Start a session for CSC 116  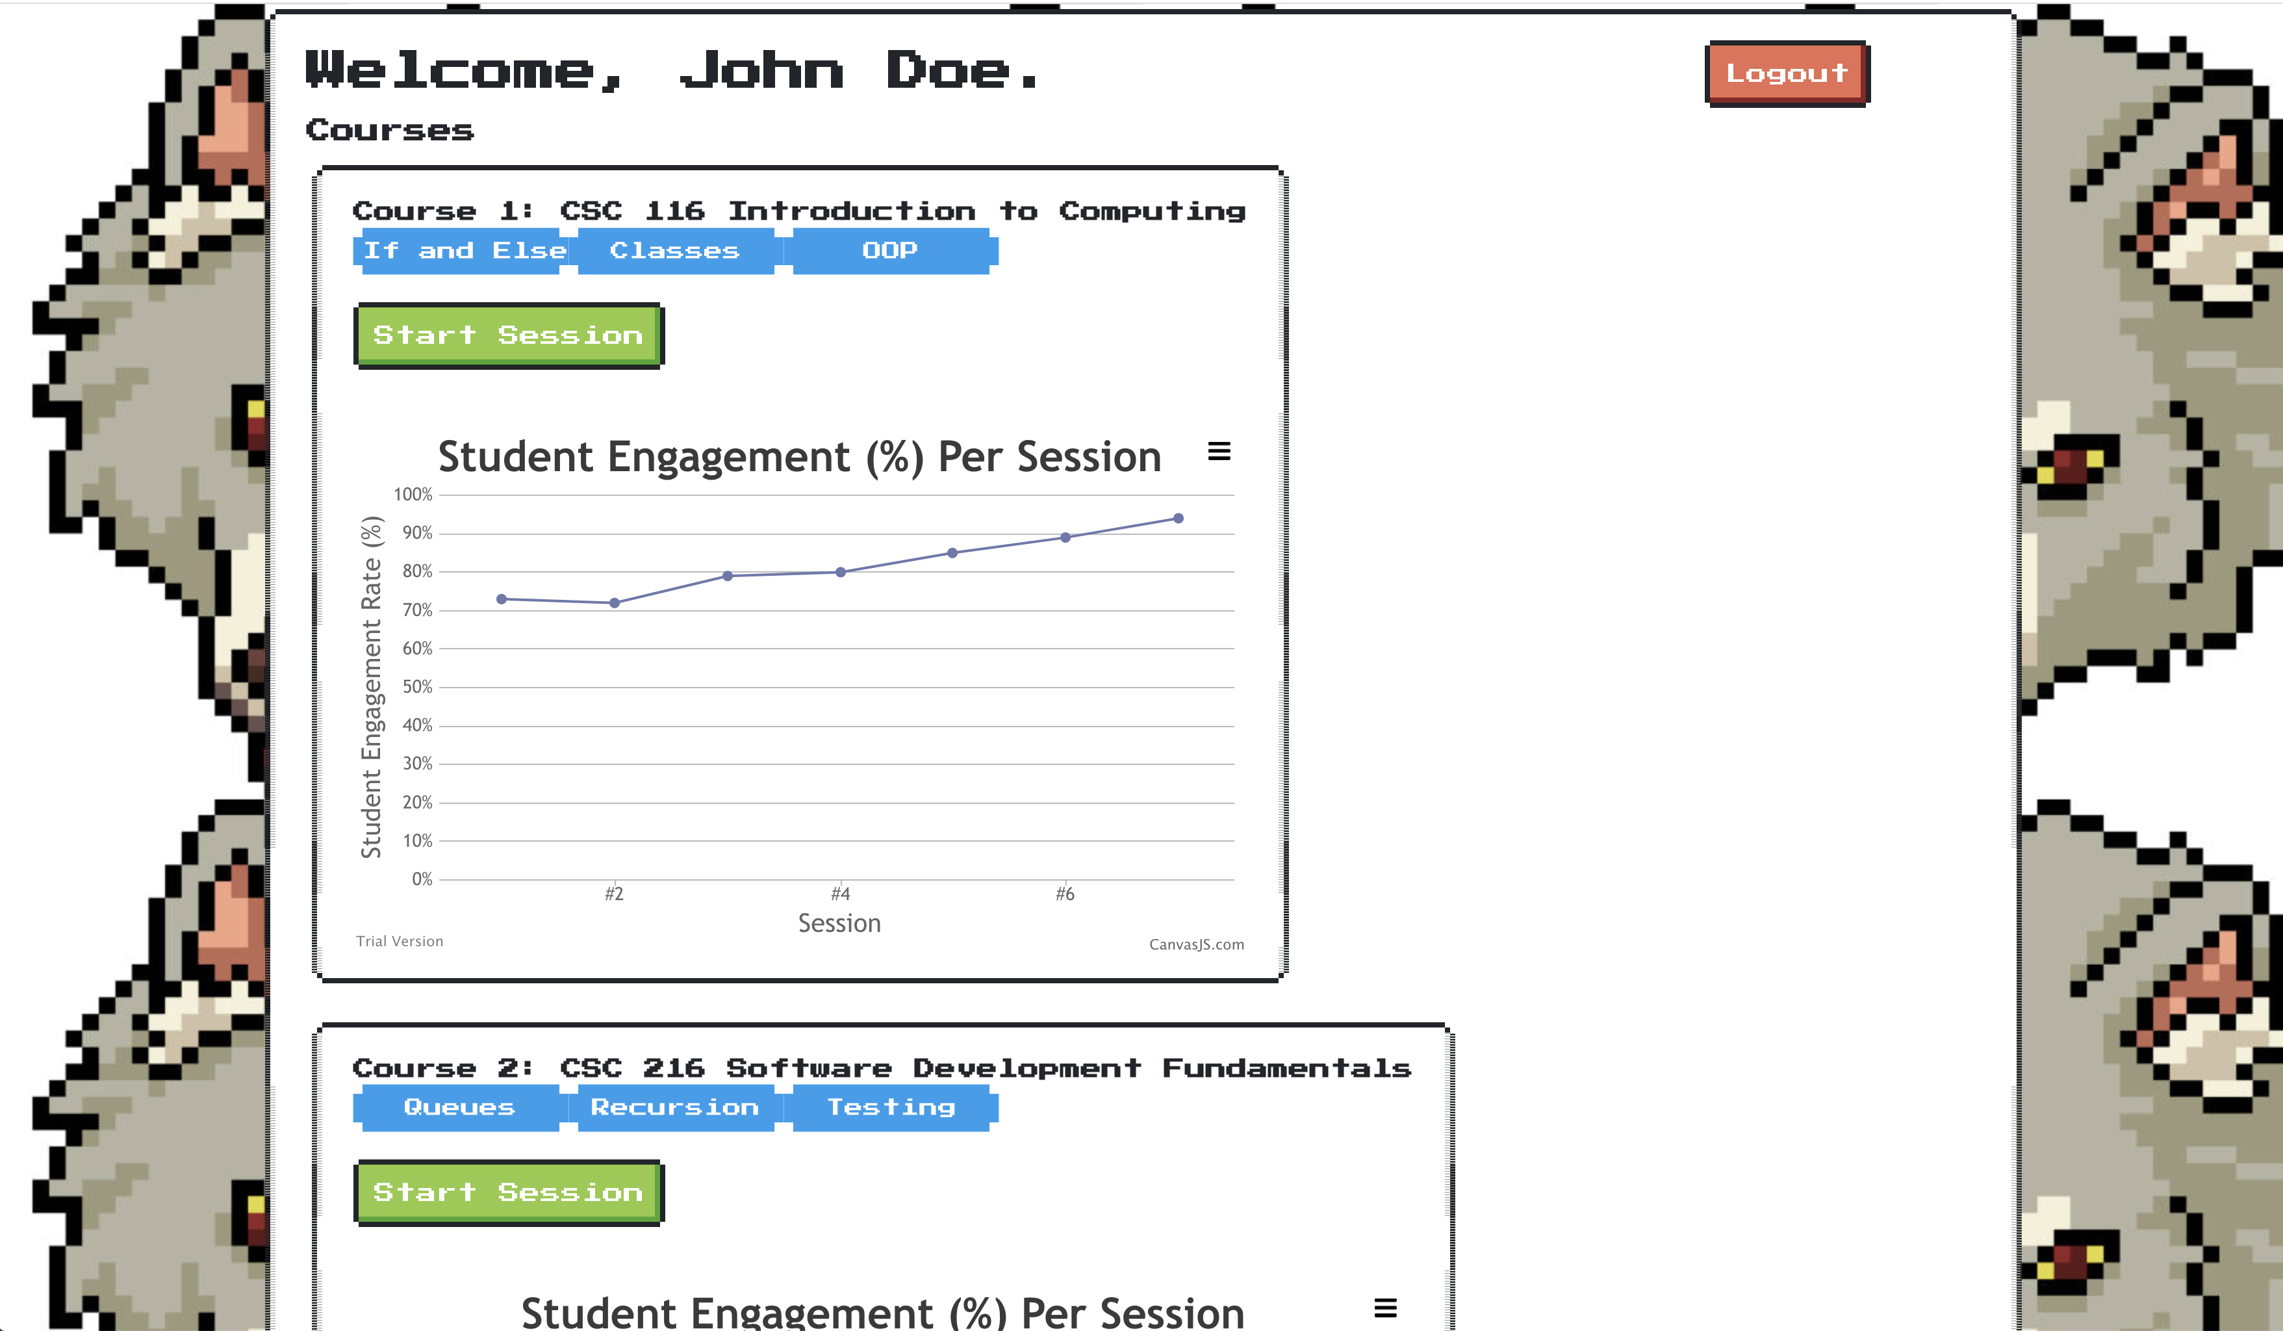[508, 335]
